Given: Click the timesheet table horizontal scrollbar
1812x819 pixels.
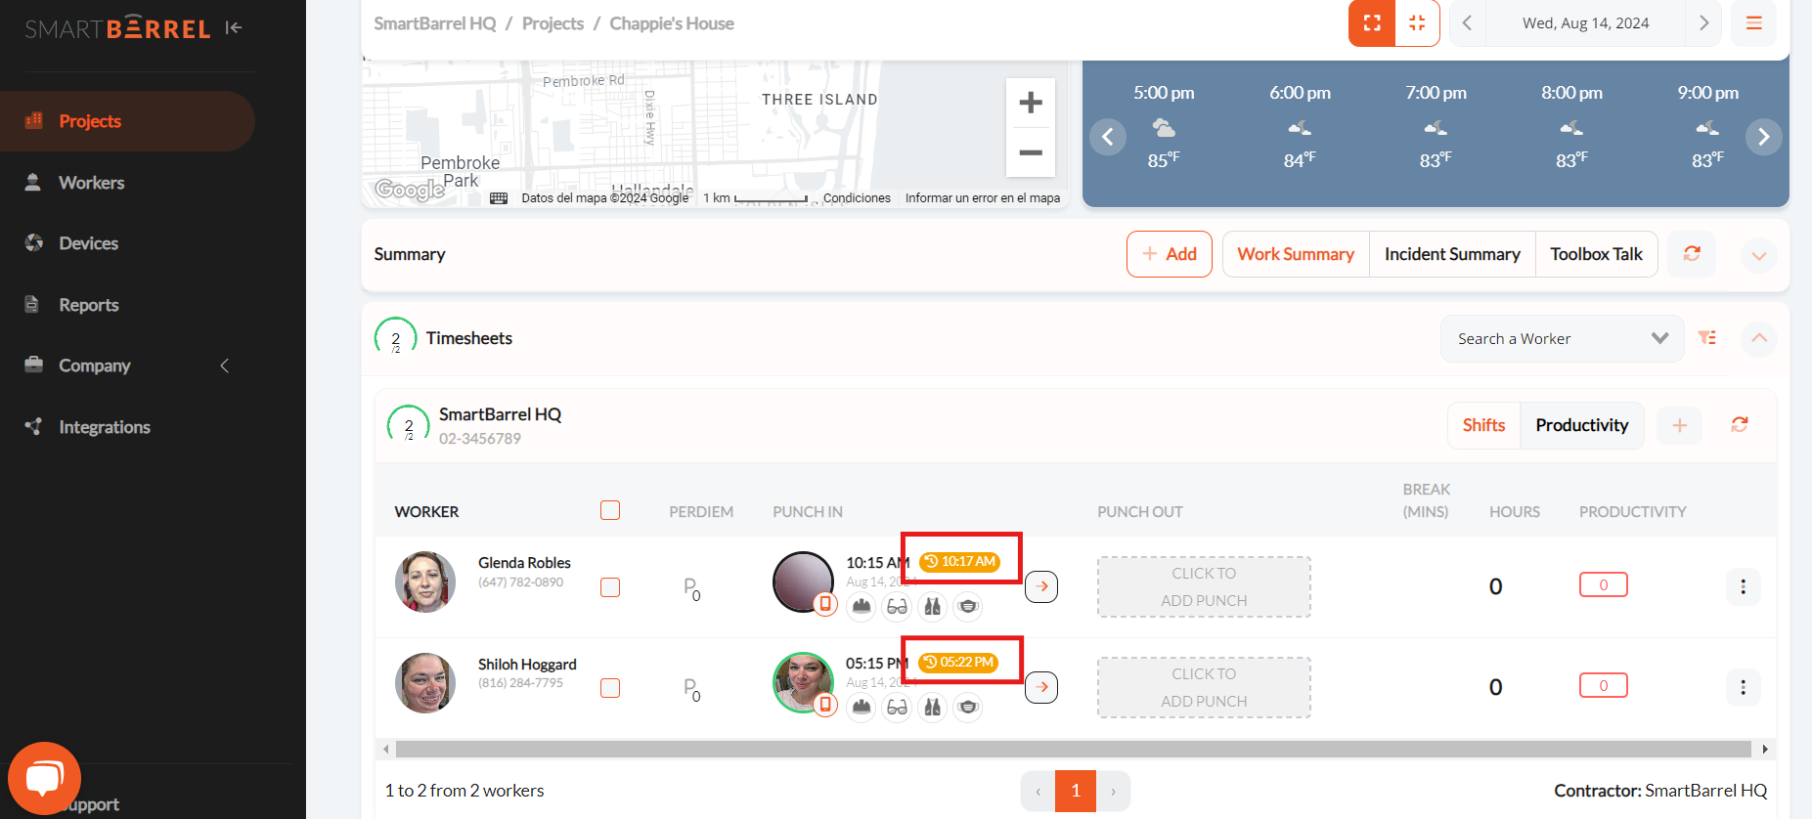Looking at the screenshot, I should coord(1073,749).
